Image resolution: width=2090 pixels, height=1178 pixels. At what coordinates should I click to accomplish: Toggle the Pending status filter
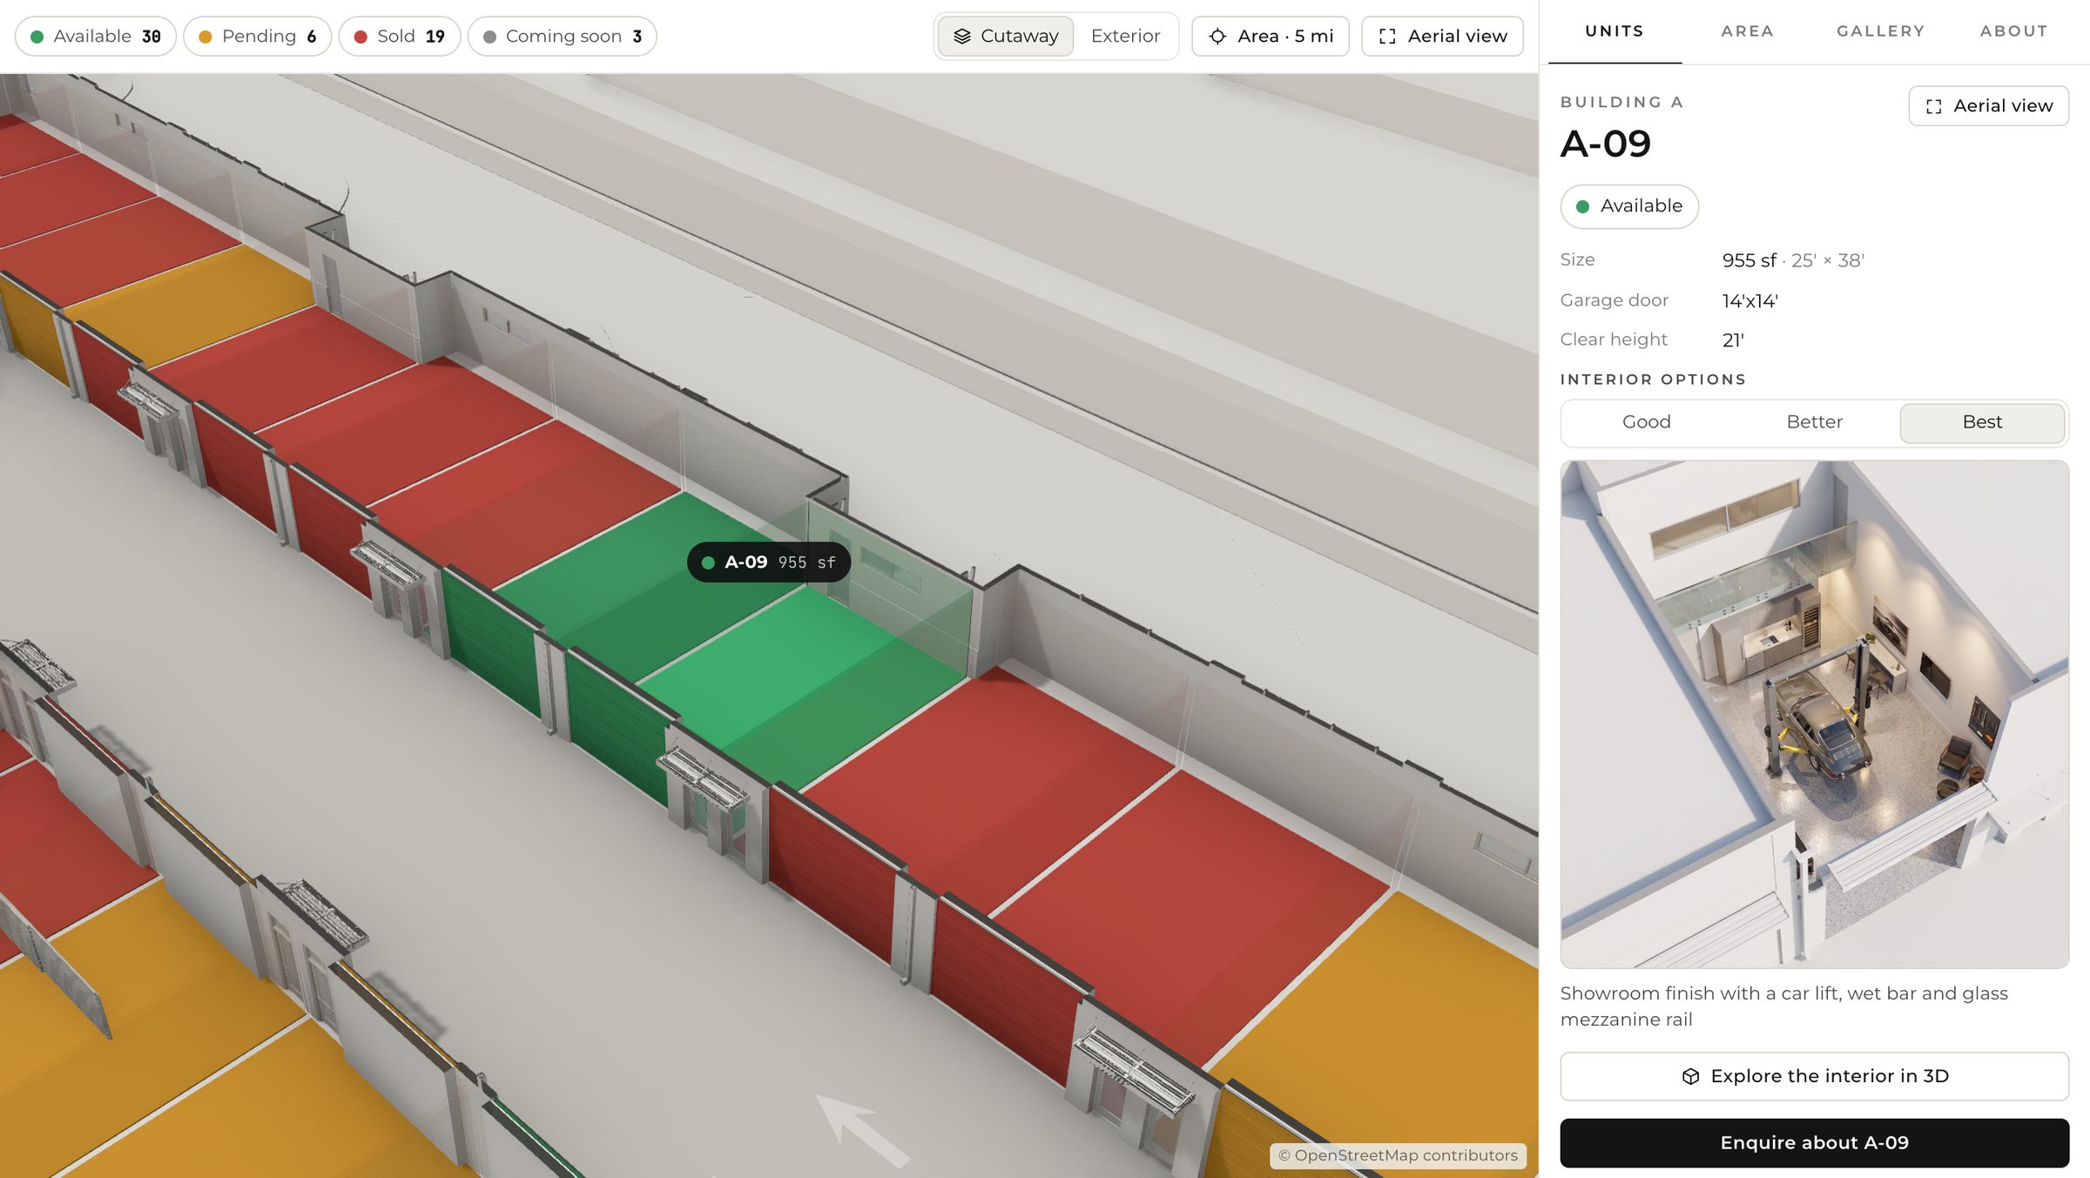(257, 37)
